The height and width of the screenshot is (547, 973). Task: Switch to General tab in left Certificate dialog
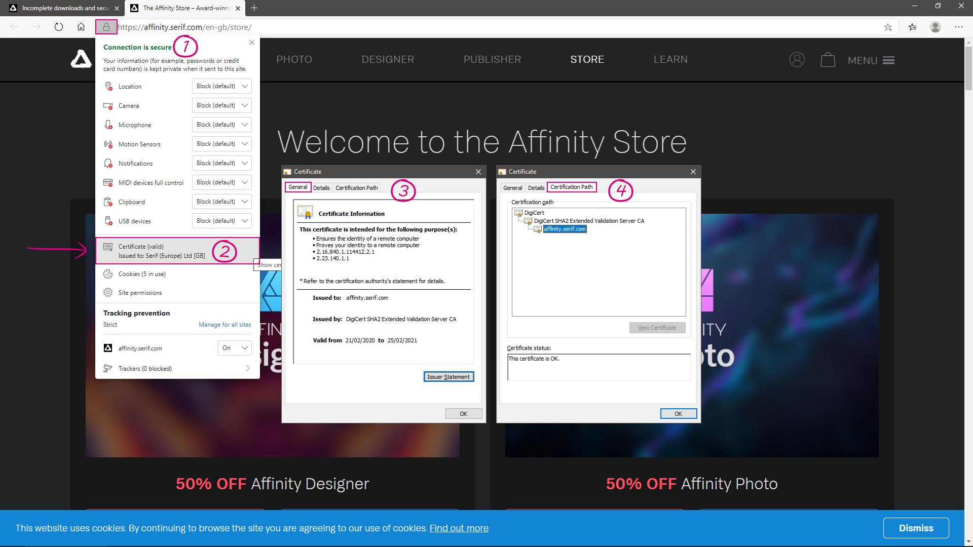click(298, 187)
